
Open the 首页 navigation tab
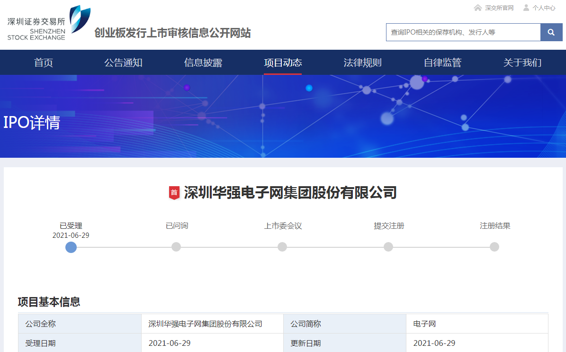point(43,63)
